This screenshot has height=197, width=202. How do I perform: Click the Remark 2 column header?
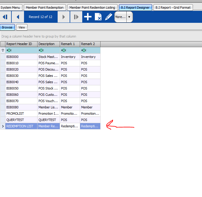[90, 44]
